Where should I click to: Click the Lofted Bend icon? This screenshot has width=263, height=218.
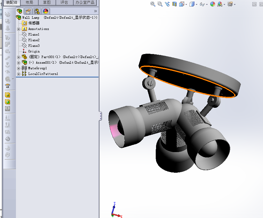click(x=8, y=28)
